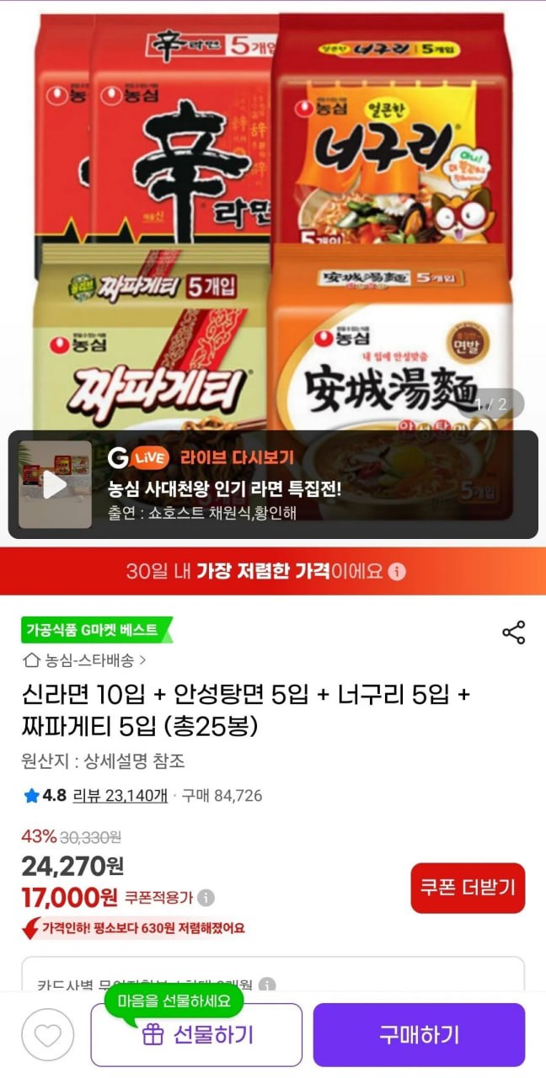The width and height of the screenshot is (546, 1078).
Task: Play the live replay video thumbnail
Action: point(56,484)
